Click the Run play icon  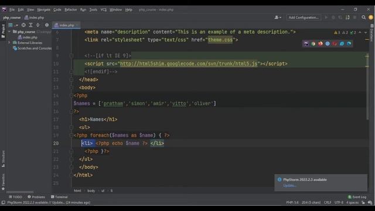[326, 18]
